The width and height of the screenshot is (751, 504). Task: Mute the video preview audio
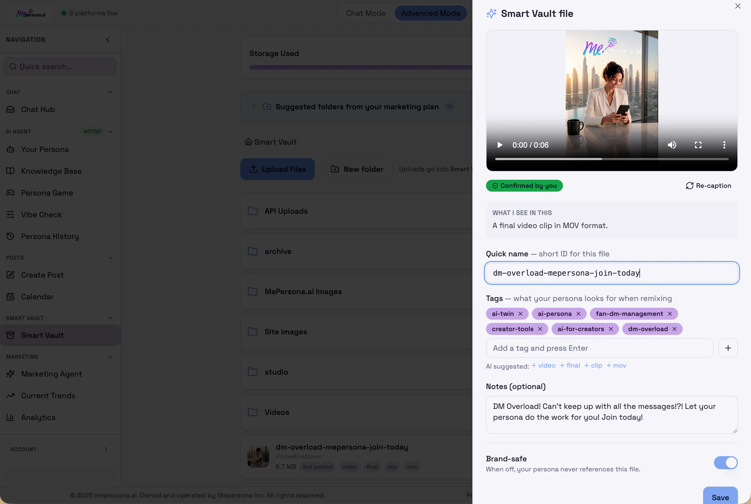(672, 145)
